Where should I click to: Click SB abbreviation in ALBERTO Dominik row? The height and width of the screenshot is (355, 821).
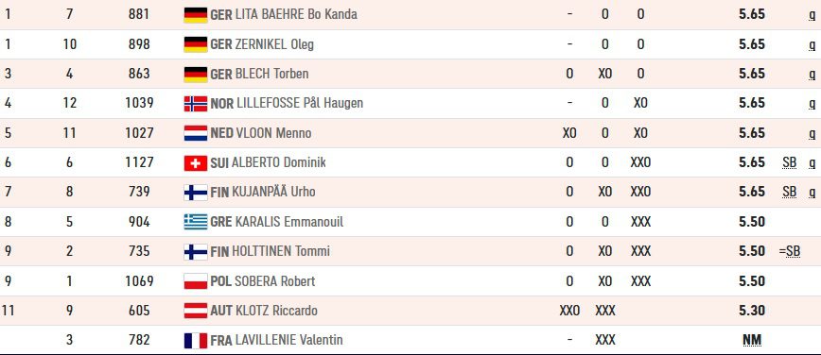click(790, 162)
